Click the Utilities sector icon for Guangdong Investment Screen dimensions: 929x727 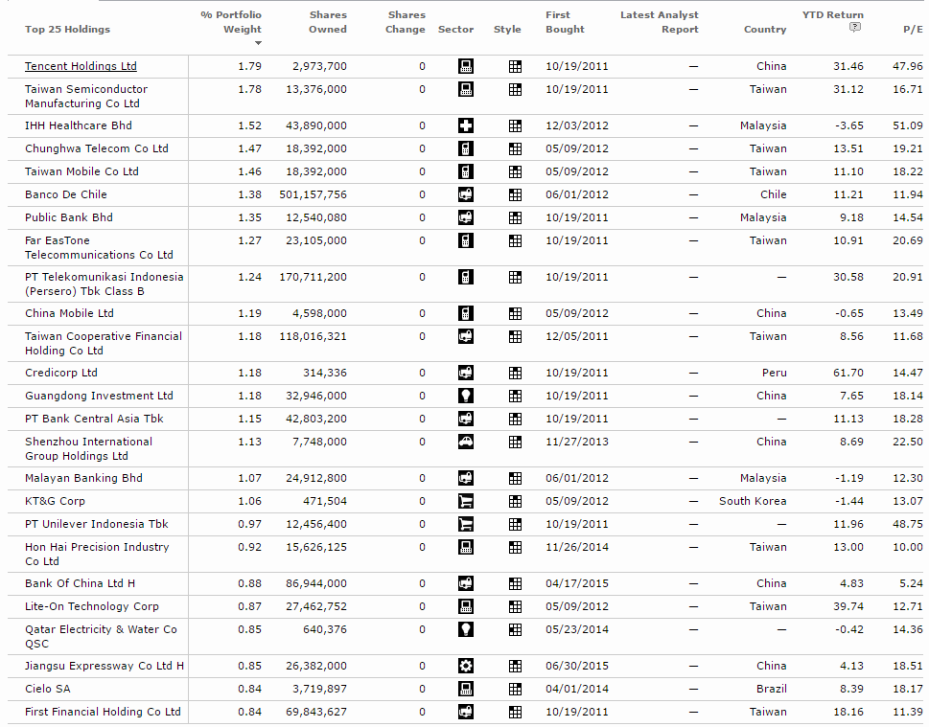click(x=465, y=396)
